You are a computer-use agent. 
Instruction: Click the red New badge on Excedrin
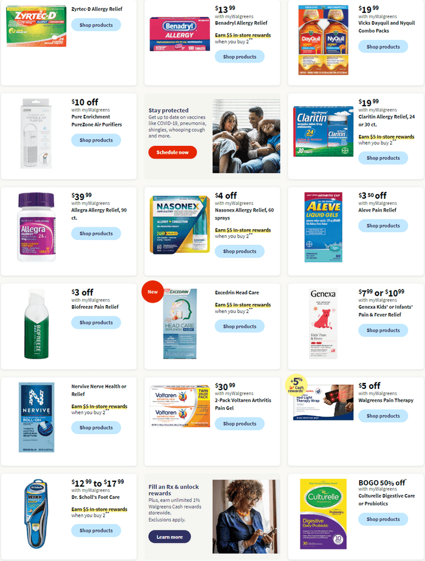tap(152, 292)
